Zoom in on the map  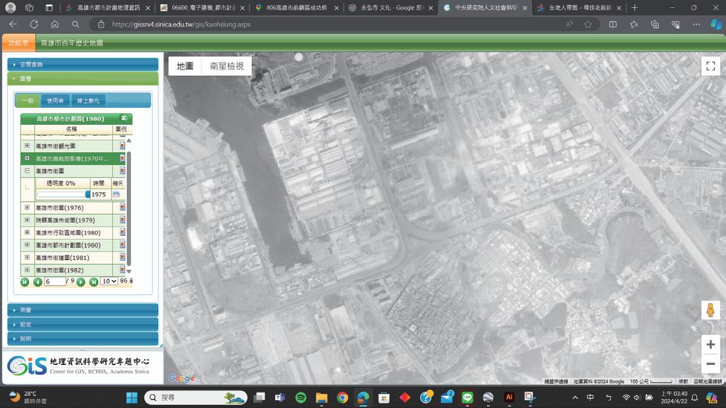point(710,344)
